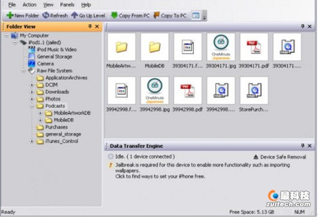Expand the Photos folder node
This screenshot has height=218, width=318.
coord(32,99)
